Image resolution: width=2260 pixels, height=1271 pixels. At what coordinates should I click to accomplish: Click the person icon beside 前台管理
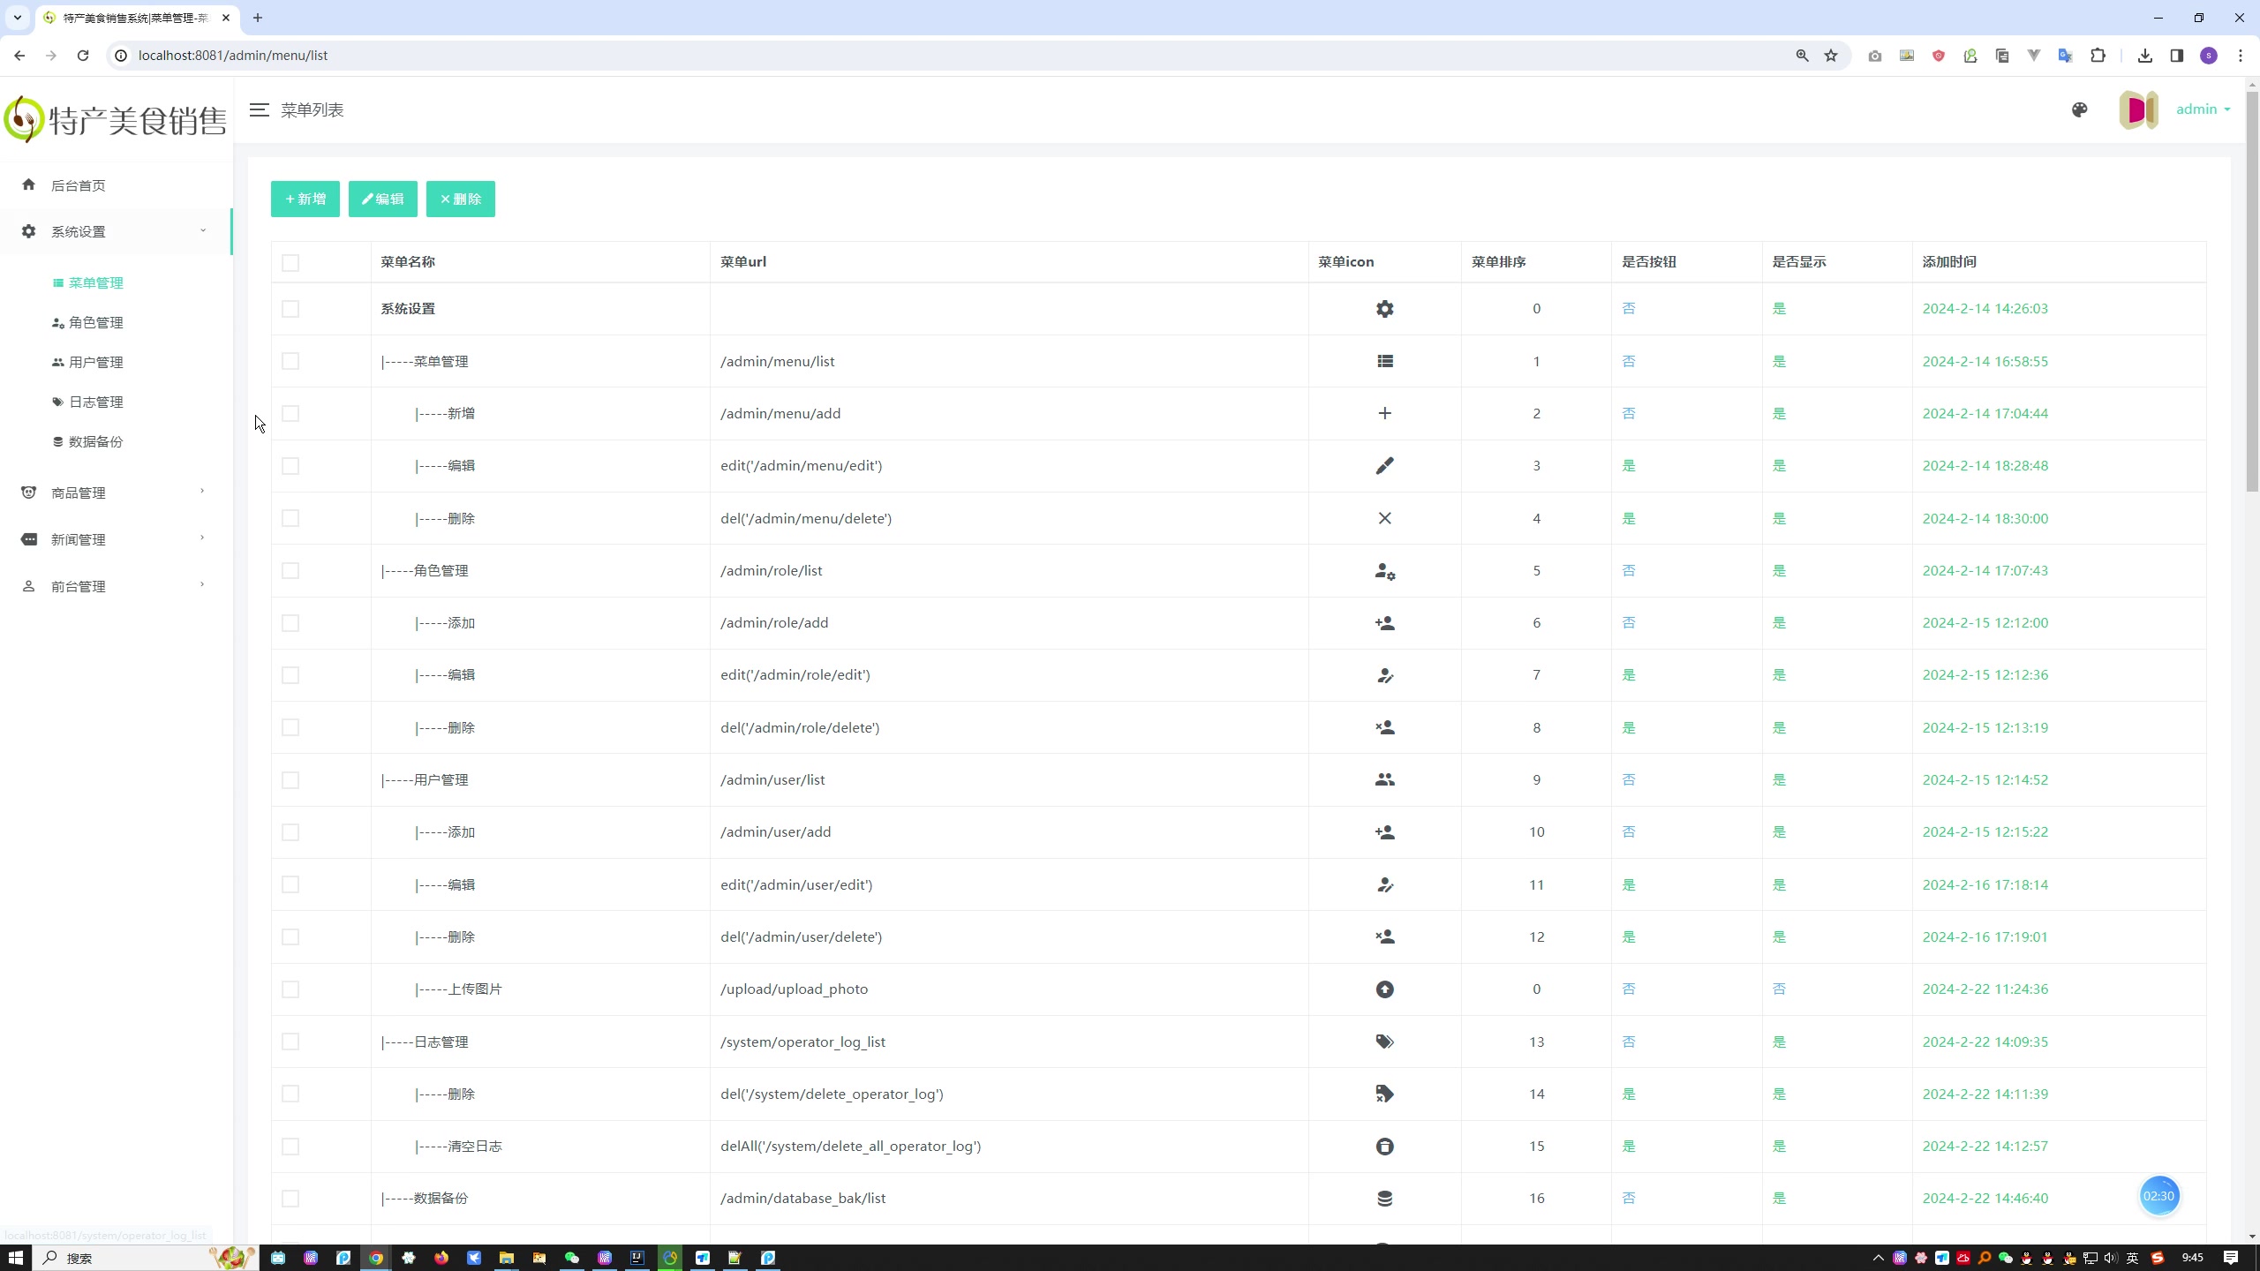(28, 586)
